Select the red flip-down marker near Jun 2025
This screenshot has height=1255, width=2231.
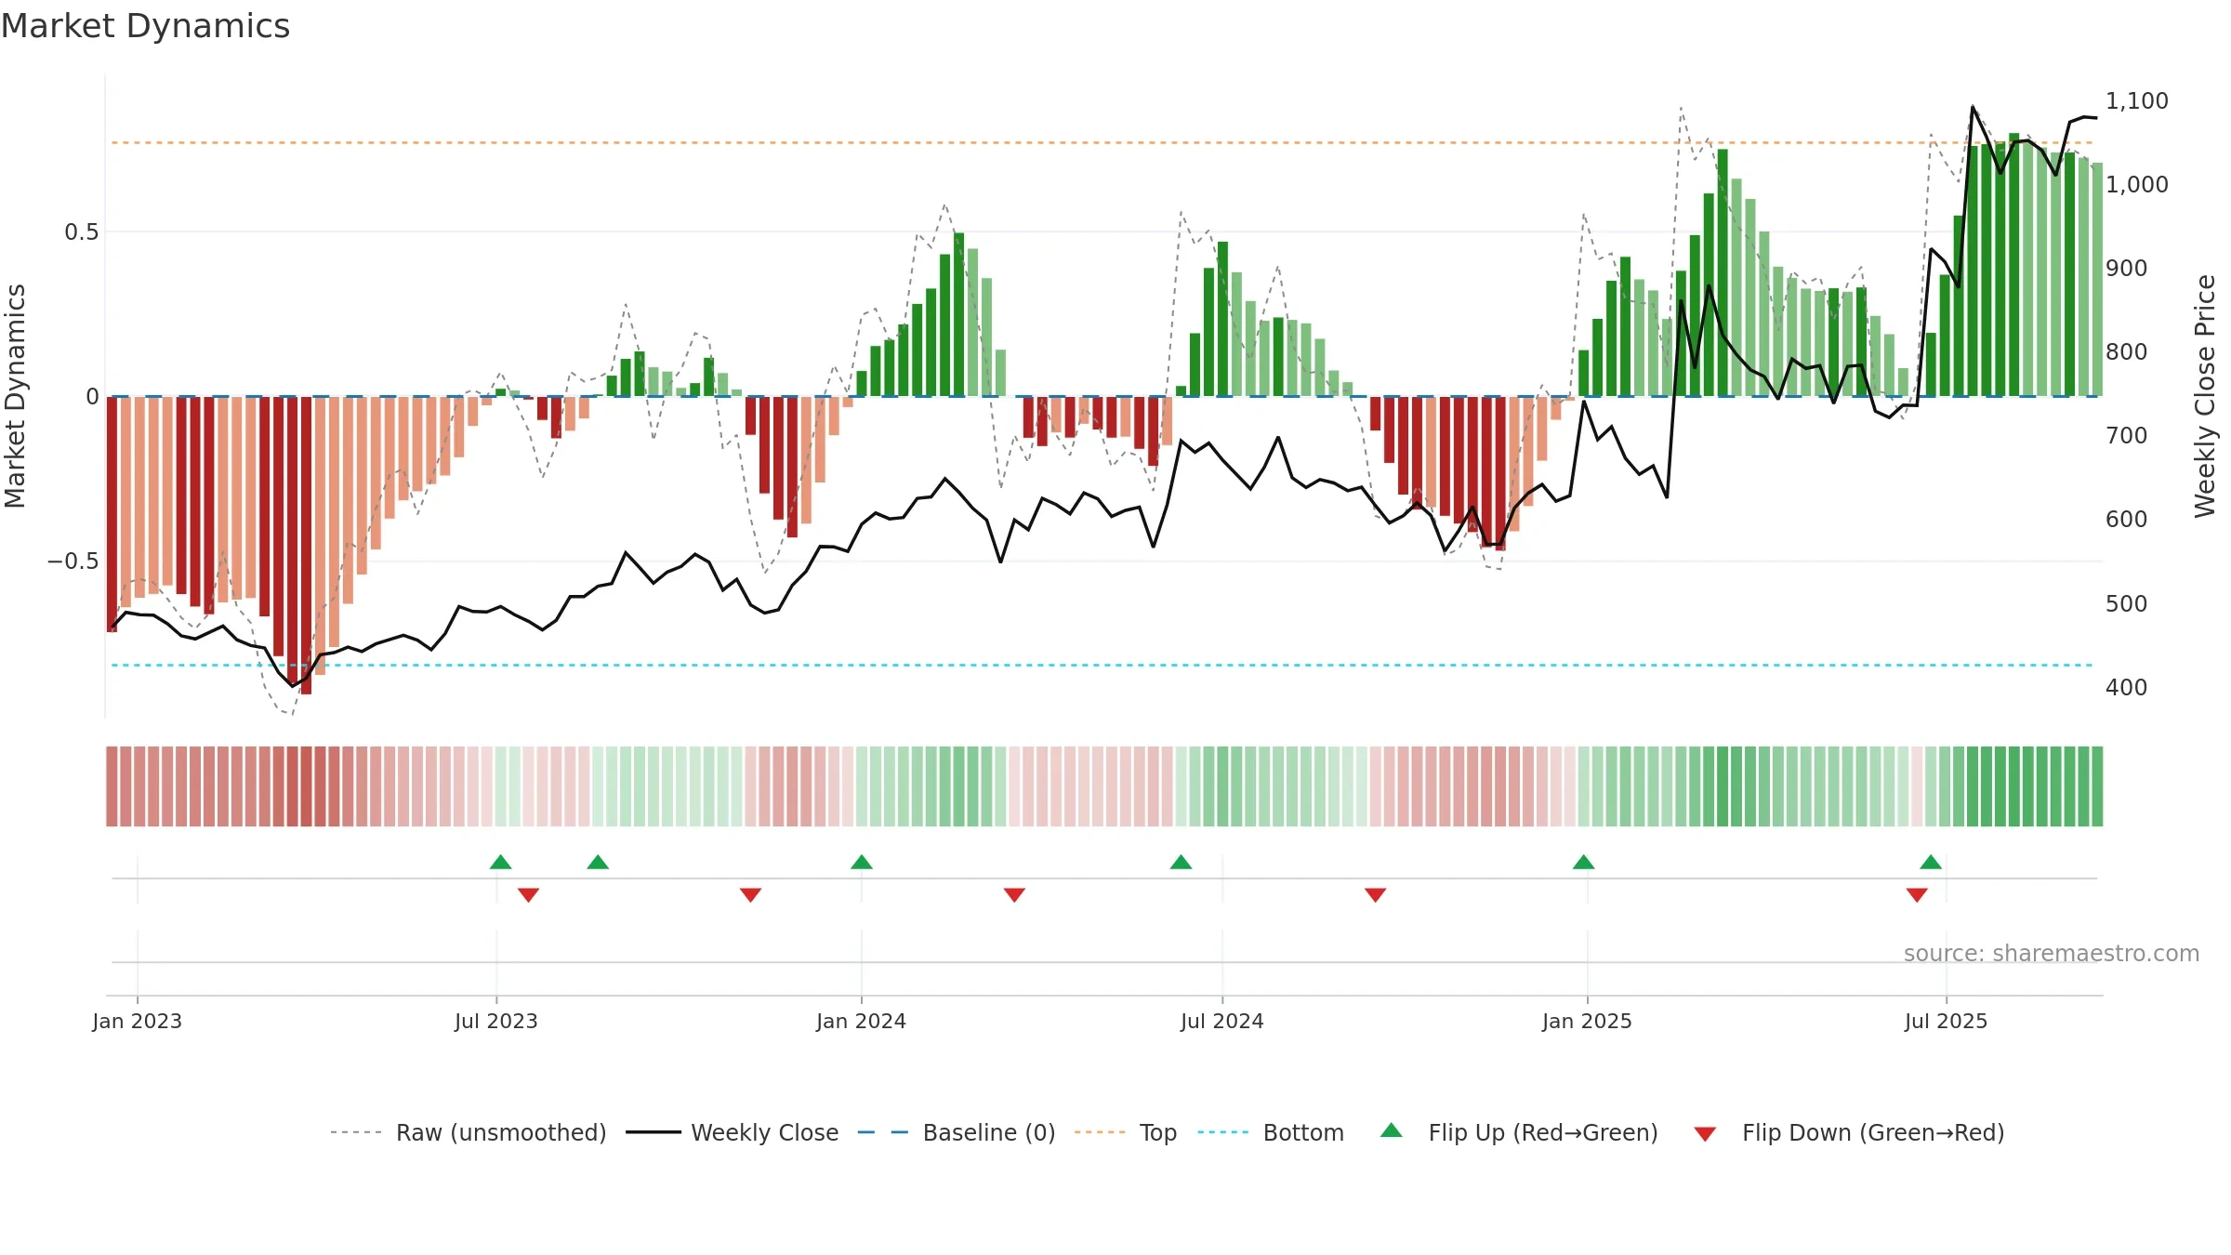click(x=1917, y=895)
